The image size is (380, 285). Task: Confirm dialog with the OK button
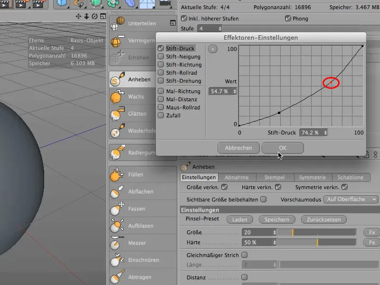[x=283, y=148]
